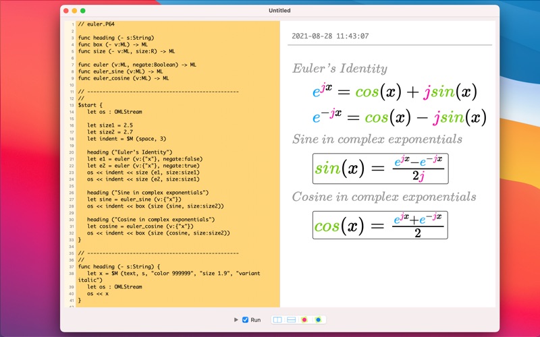Click the '// euler.P64' comment line
Viewport: 540px width, 337px height.
[x=97, y=24]
